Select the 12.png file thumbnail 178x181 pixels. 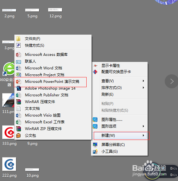pos(55,10)
